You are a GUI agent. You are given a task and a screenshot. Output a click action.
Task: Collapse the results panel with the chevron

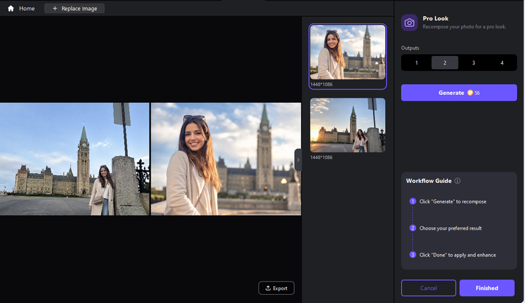coord(298,160)
